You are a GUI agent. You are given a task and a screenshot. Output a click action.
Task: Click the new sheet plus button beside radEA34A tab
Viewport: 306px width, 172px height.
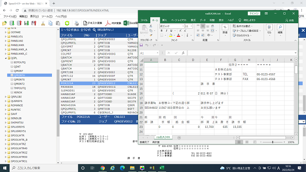[x=179, y=137]
